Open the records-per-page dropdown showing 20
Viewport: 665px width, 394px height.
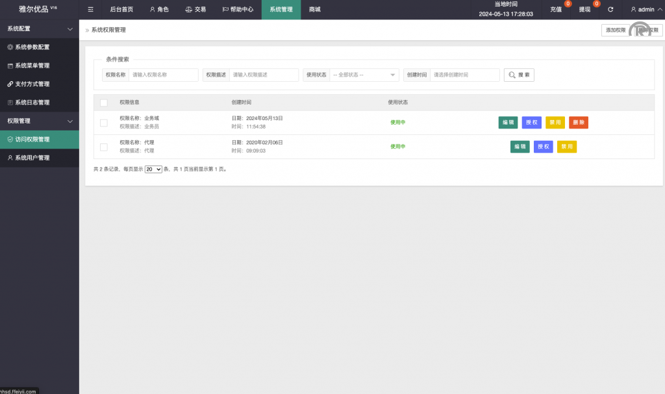tap(153, 169)
